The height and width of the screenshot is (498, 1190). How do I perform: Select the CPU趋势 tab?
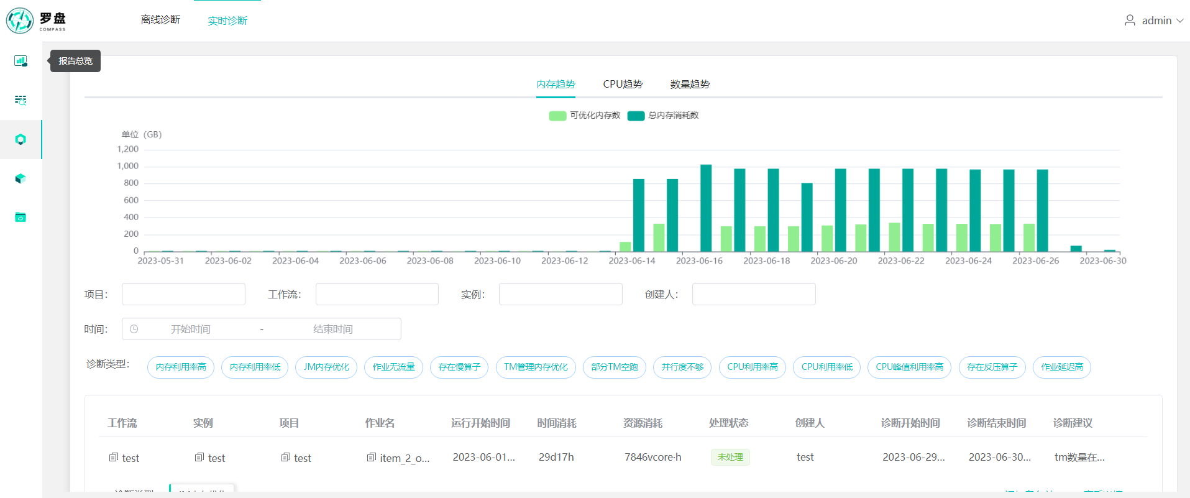pyautogui.click(x=623, y=84)
